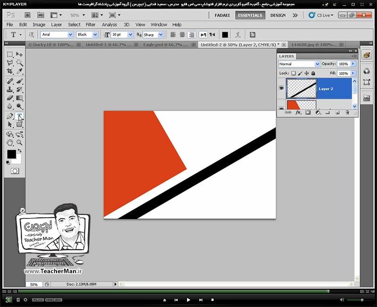Click the Create new layer icon
Image resolution: width=377 pixels, height=307 pixels.
[x=337, y=112]
